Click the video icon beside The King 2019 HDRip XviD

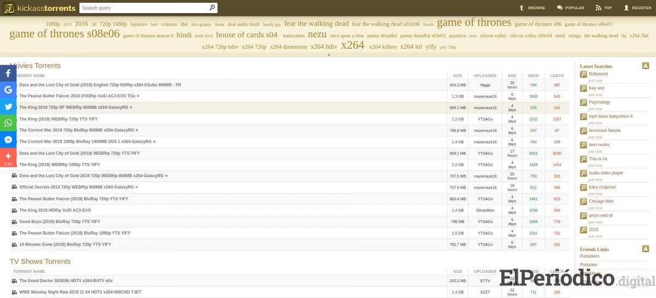click(14, 210)
